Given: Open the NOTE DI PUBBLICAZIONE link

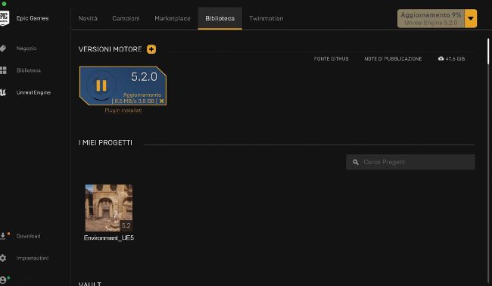Looking at the screenshot, I should pyautogui.click(x=393, y=59).
